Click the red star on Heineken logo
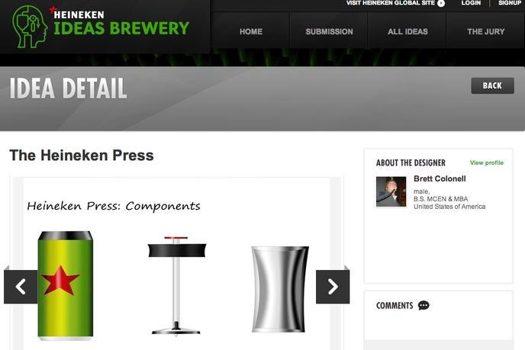This screenshot has width=525, height=350. tap(53, 10)
